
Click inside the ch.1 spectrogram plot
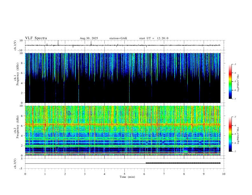click(x=122, y=78)
